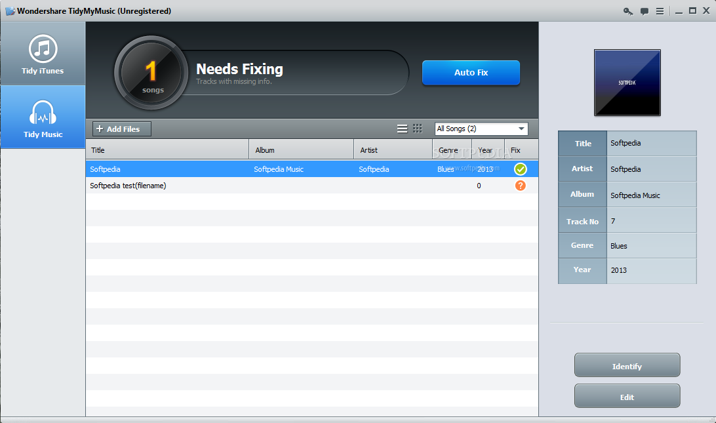The height and width of the screenshot is (423, 716).
Task: Click the Edit button
Action: [x=627, y=395]
